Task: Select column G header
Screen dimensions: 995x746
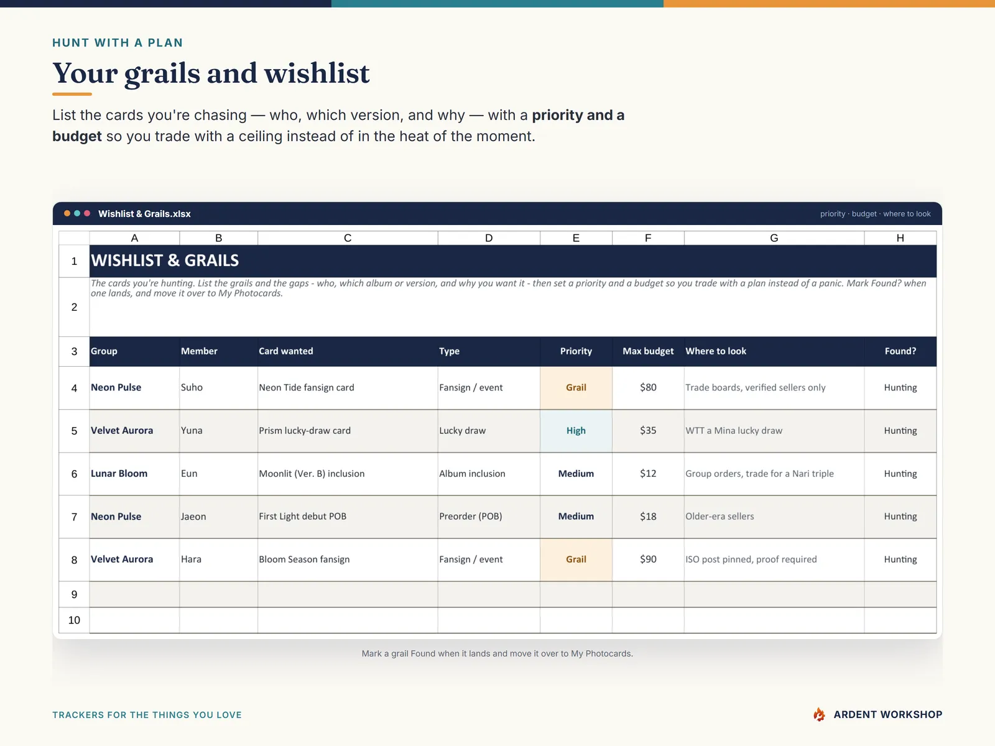Action: [774, 238]
